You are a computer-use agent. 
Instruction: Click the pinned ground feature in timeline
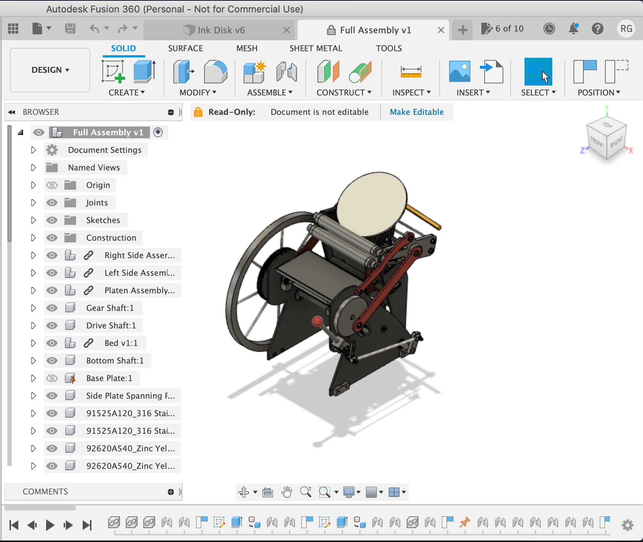coord(465,522)
